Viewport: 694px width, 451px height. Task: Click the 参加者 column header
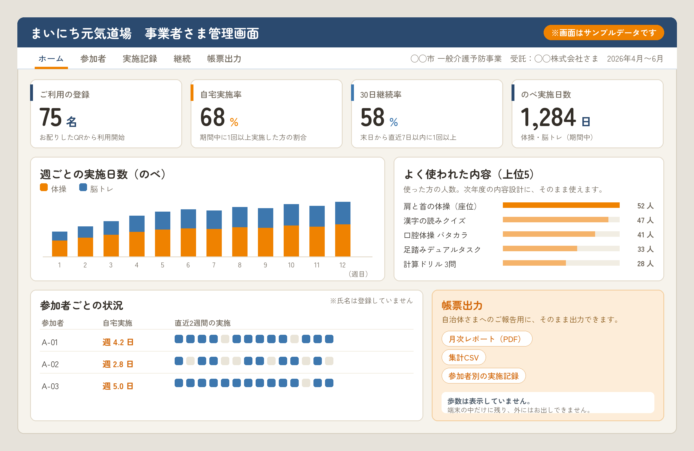[x=53, y=323]
